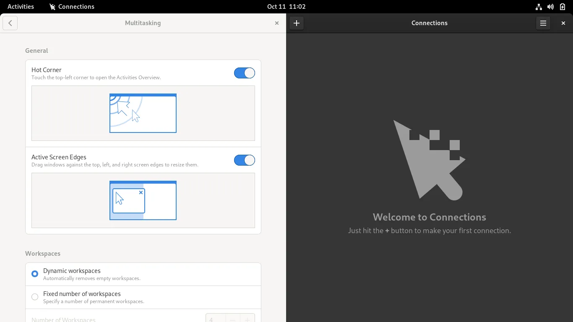Close the Multitasking settings window

click(276, 23)
